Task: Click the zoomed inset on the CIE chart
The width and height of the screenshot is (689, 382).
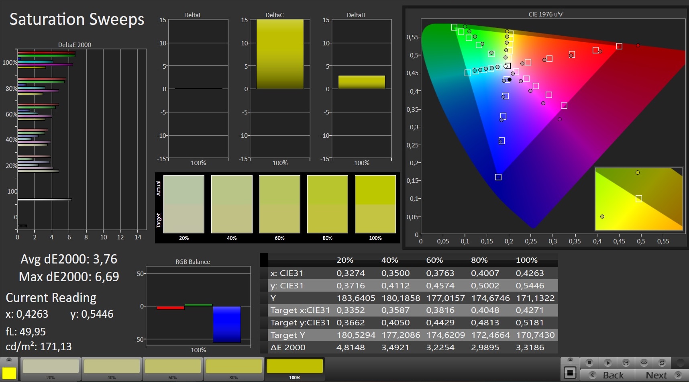Action: [x=638, y=199]
